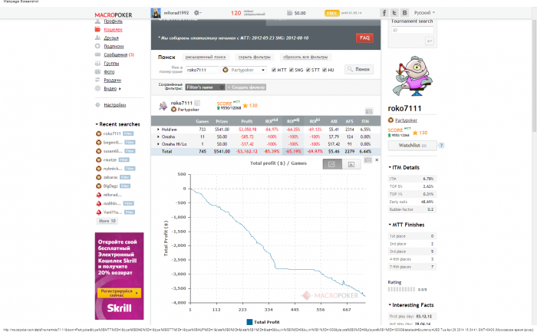Viewport: 537px width, 332px height.
Task: Expand the Omaha Hi/Lo row
Action: point(158,144)
